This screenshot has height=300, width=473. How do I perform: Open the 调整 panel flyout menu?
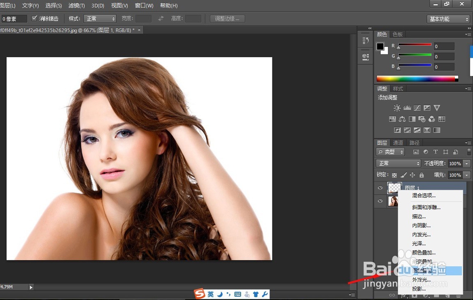[x=468, y=88]
